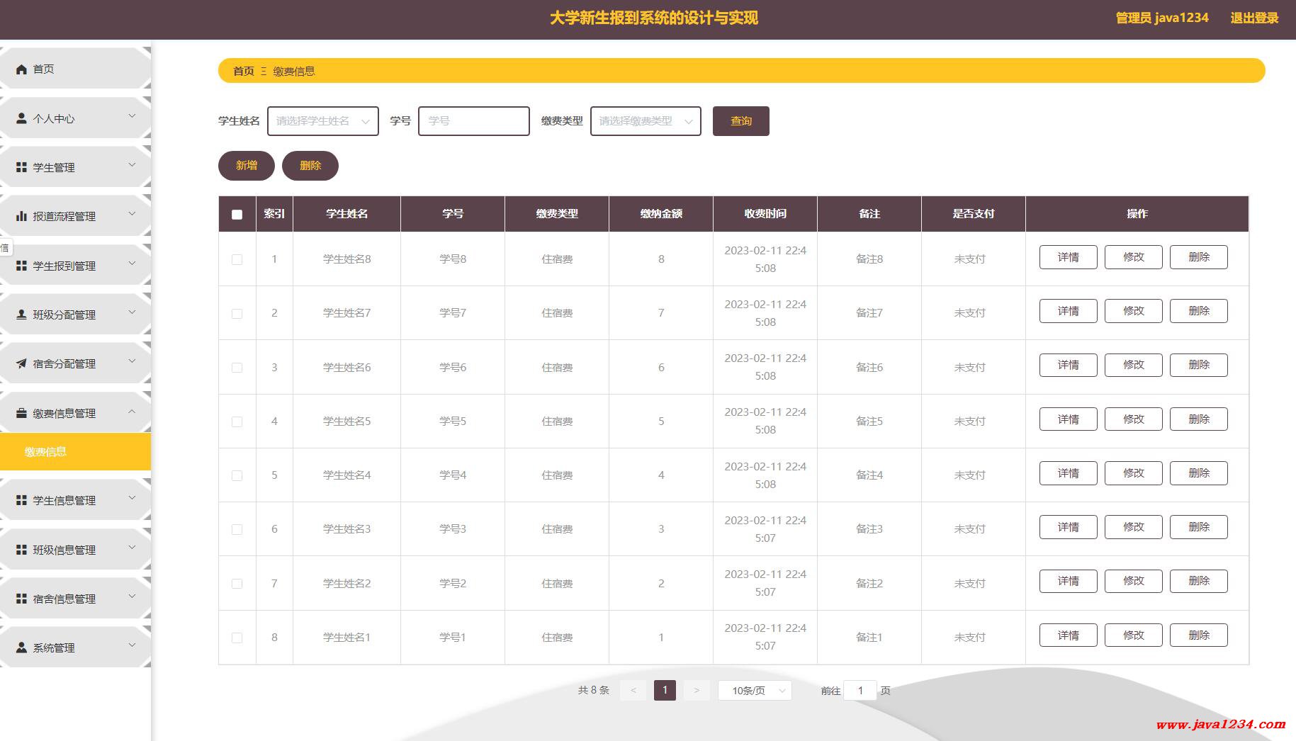Click the briefcase icon beside 缴费信息管理
This screenshot has height=741, width=1296.
(21, 413)
